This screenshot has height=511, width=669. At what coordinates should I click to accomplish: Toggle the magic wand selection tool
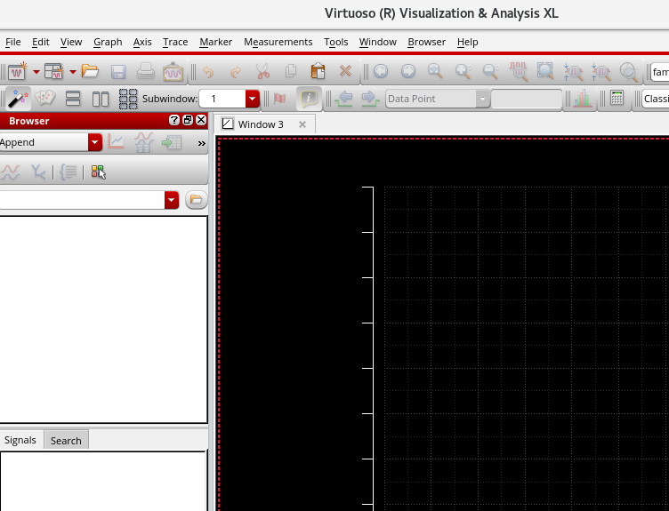coord(18,99)
